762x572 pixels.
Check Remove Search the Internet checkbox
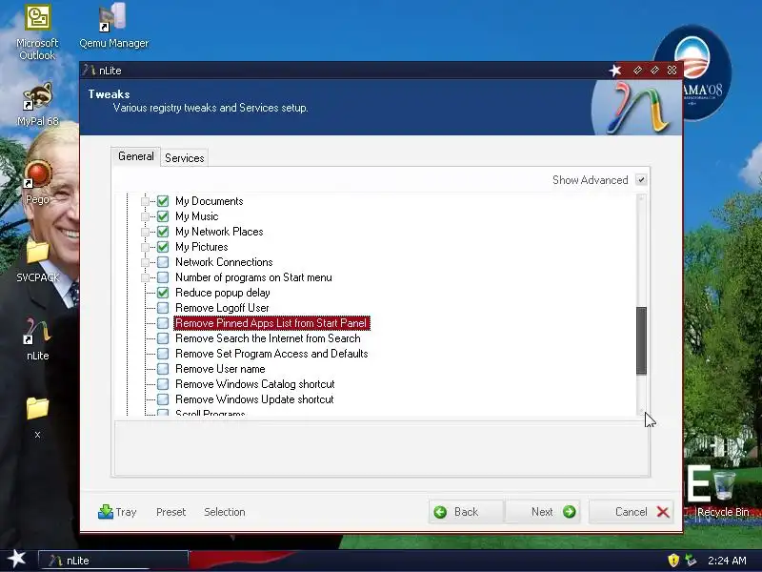(163, 338)
